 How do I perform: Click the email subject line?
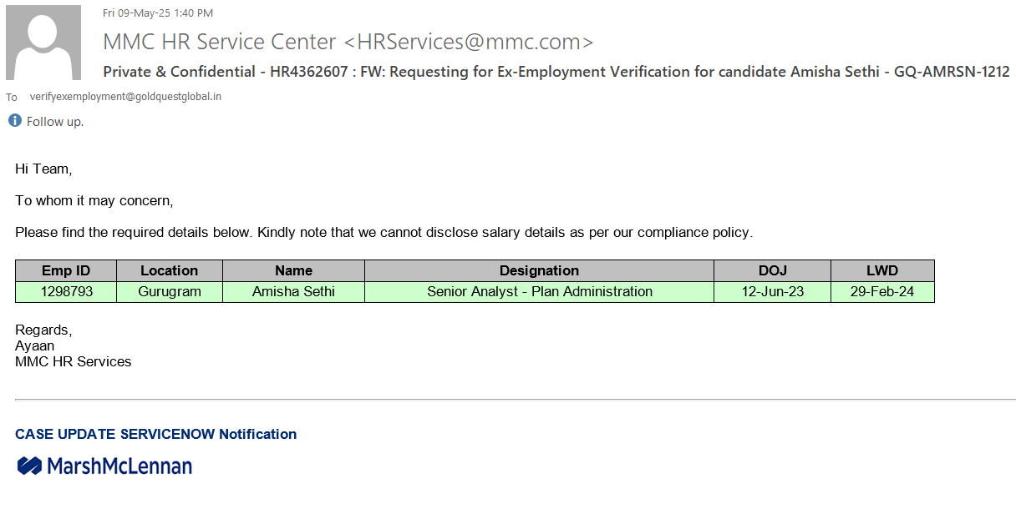click(x=556, y=72)
